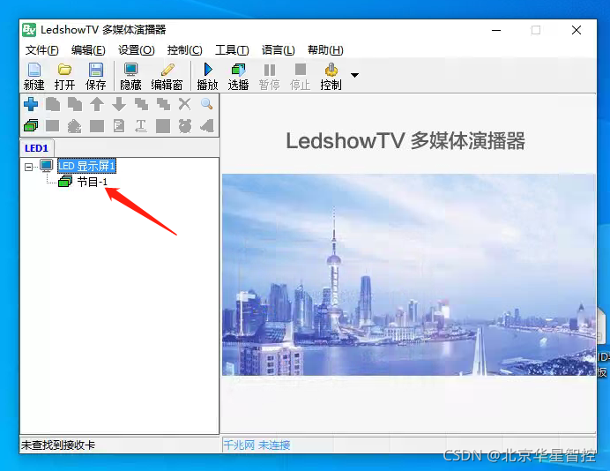This screenshot has width=610, height=471.
Task: Open the 编辑窗 pencil tool
Action: [x=167, y=76]
